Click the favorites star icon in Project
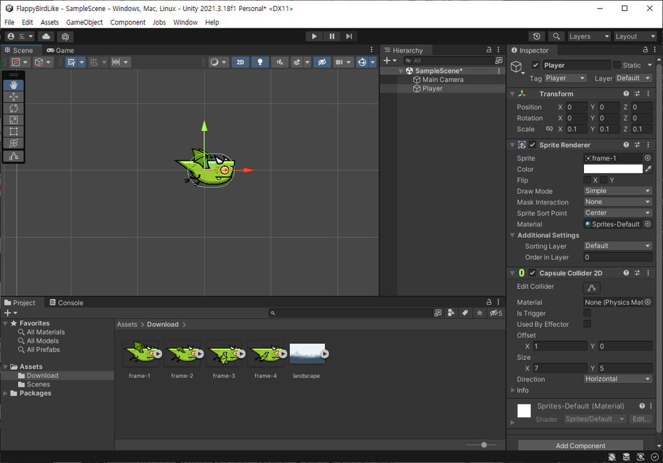 [479, 313]
